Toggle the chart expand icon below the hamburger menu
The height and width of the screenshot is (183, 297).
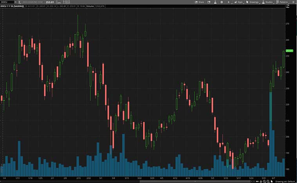click(288, 6)
